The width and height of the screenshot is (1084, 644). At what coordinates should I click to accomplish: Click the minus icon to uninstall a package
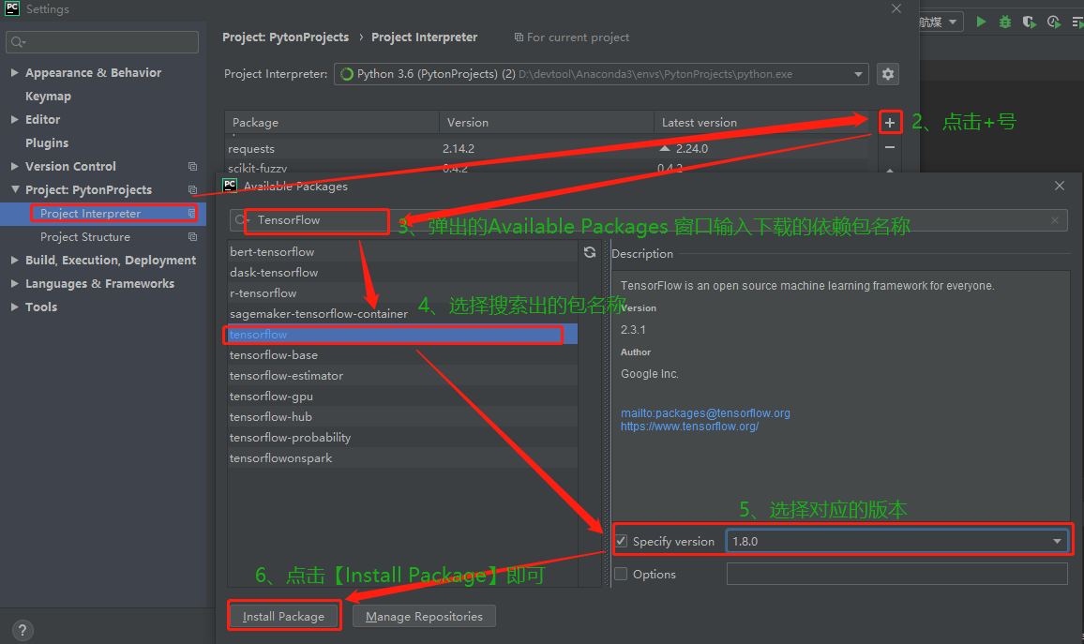[x=890, y=147]
